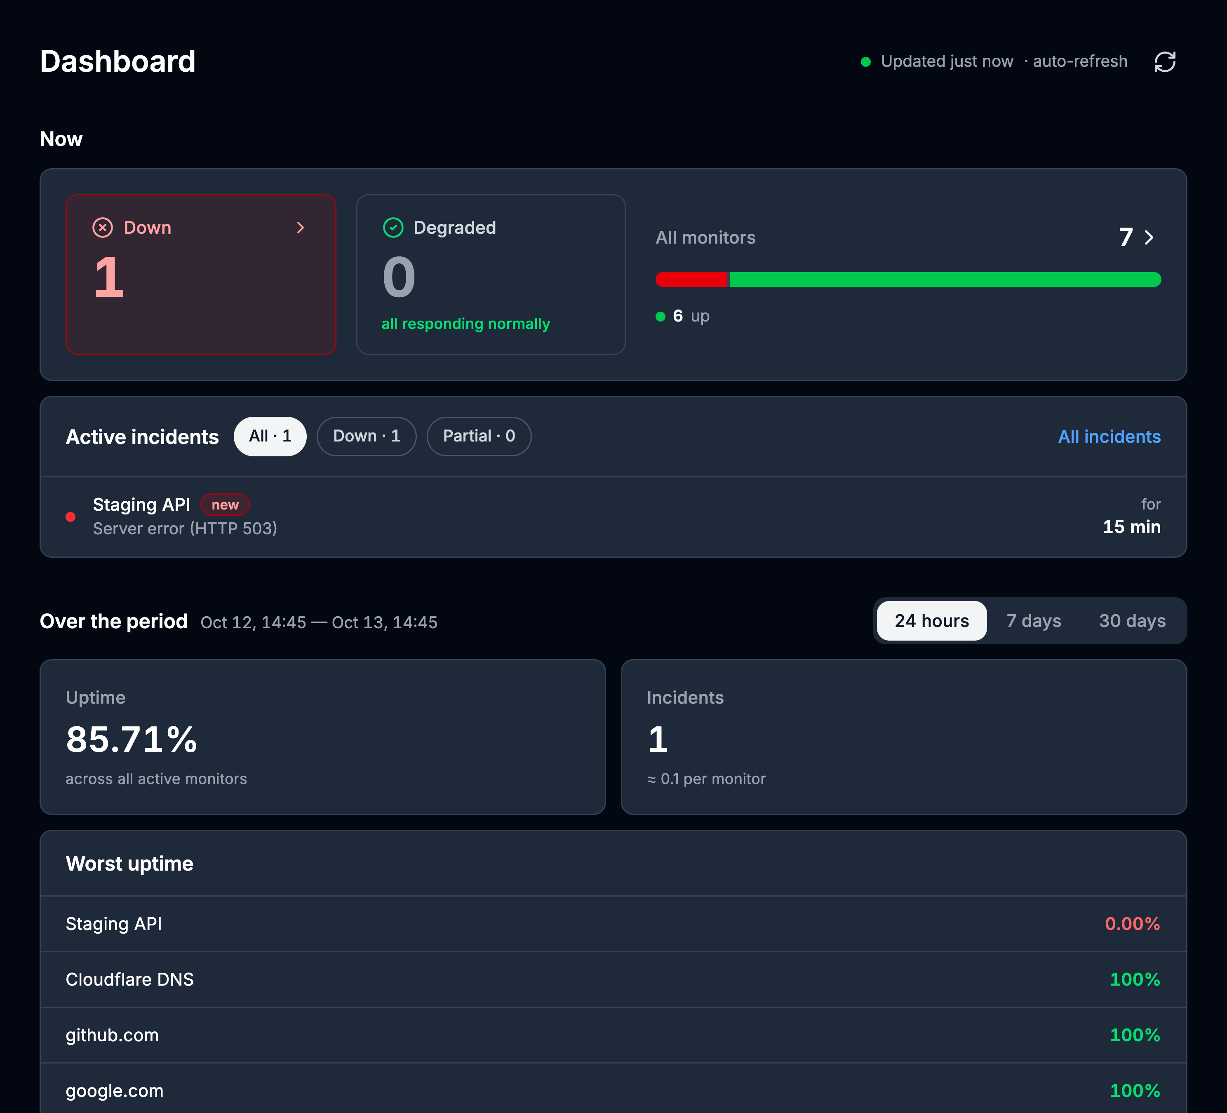
Task: Click the Down status X-circle icon
Action: [102, 228]
